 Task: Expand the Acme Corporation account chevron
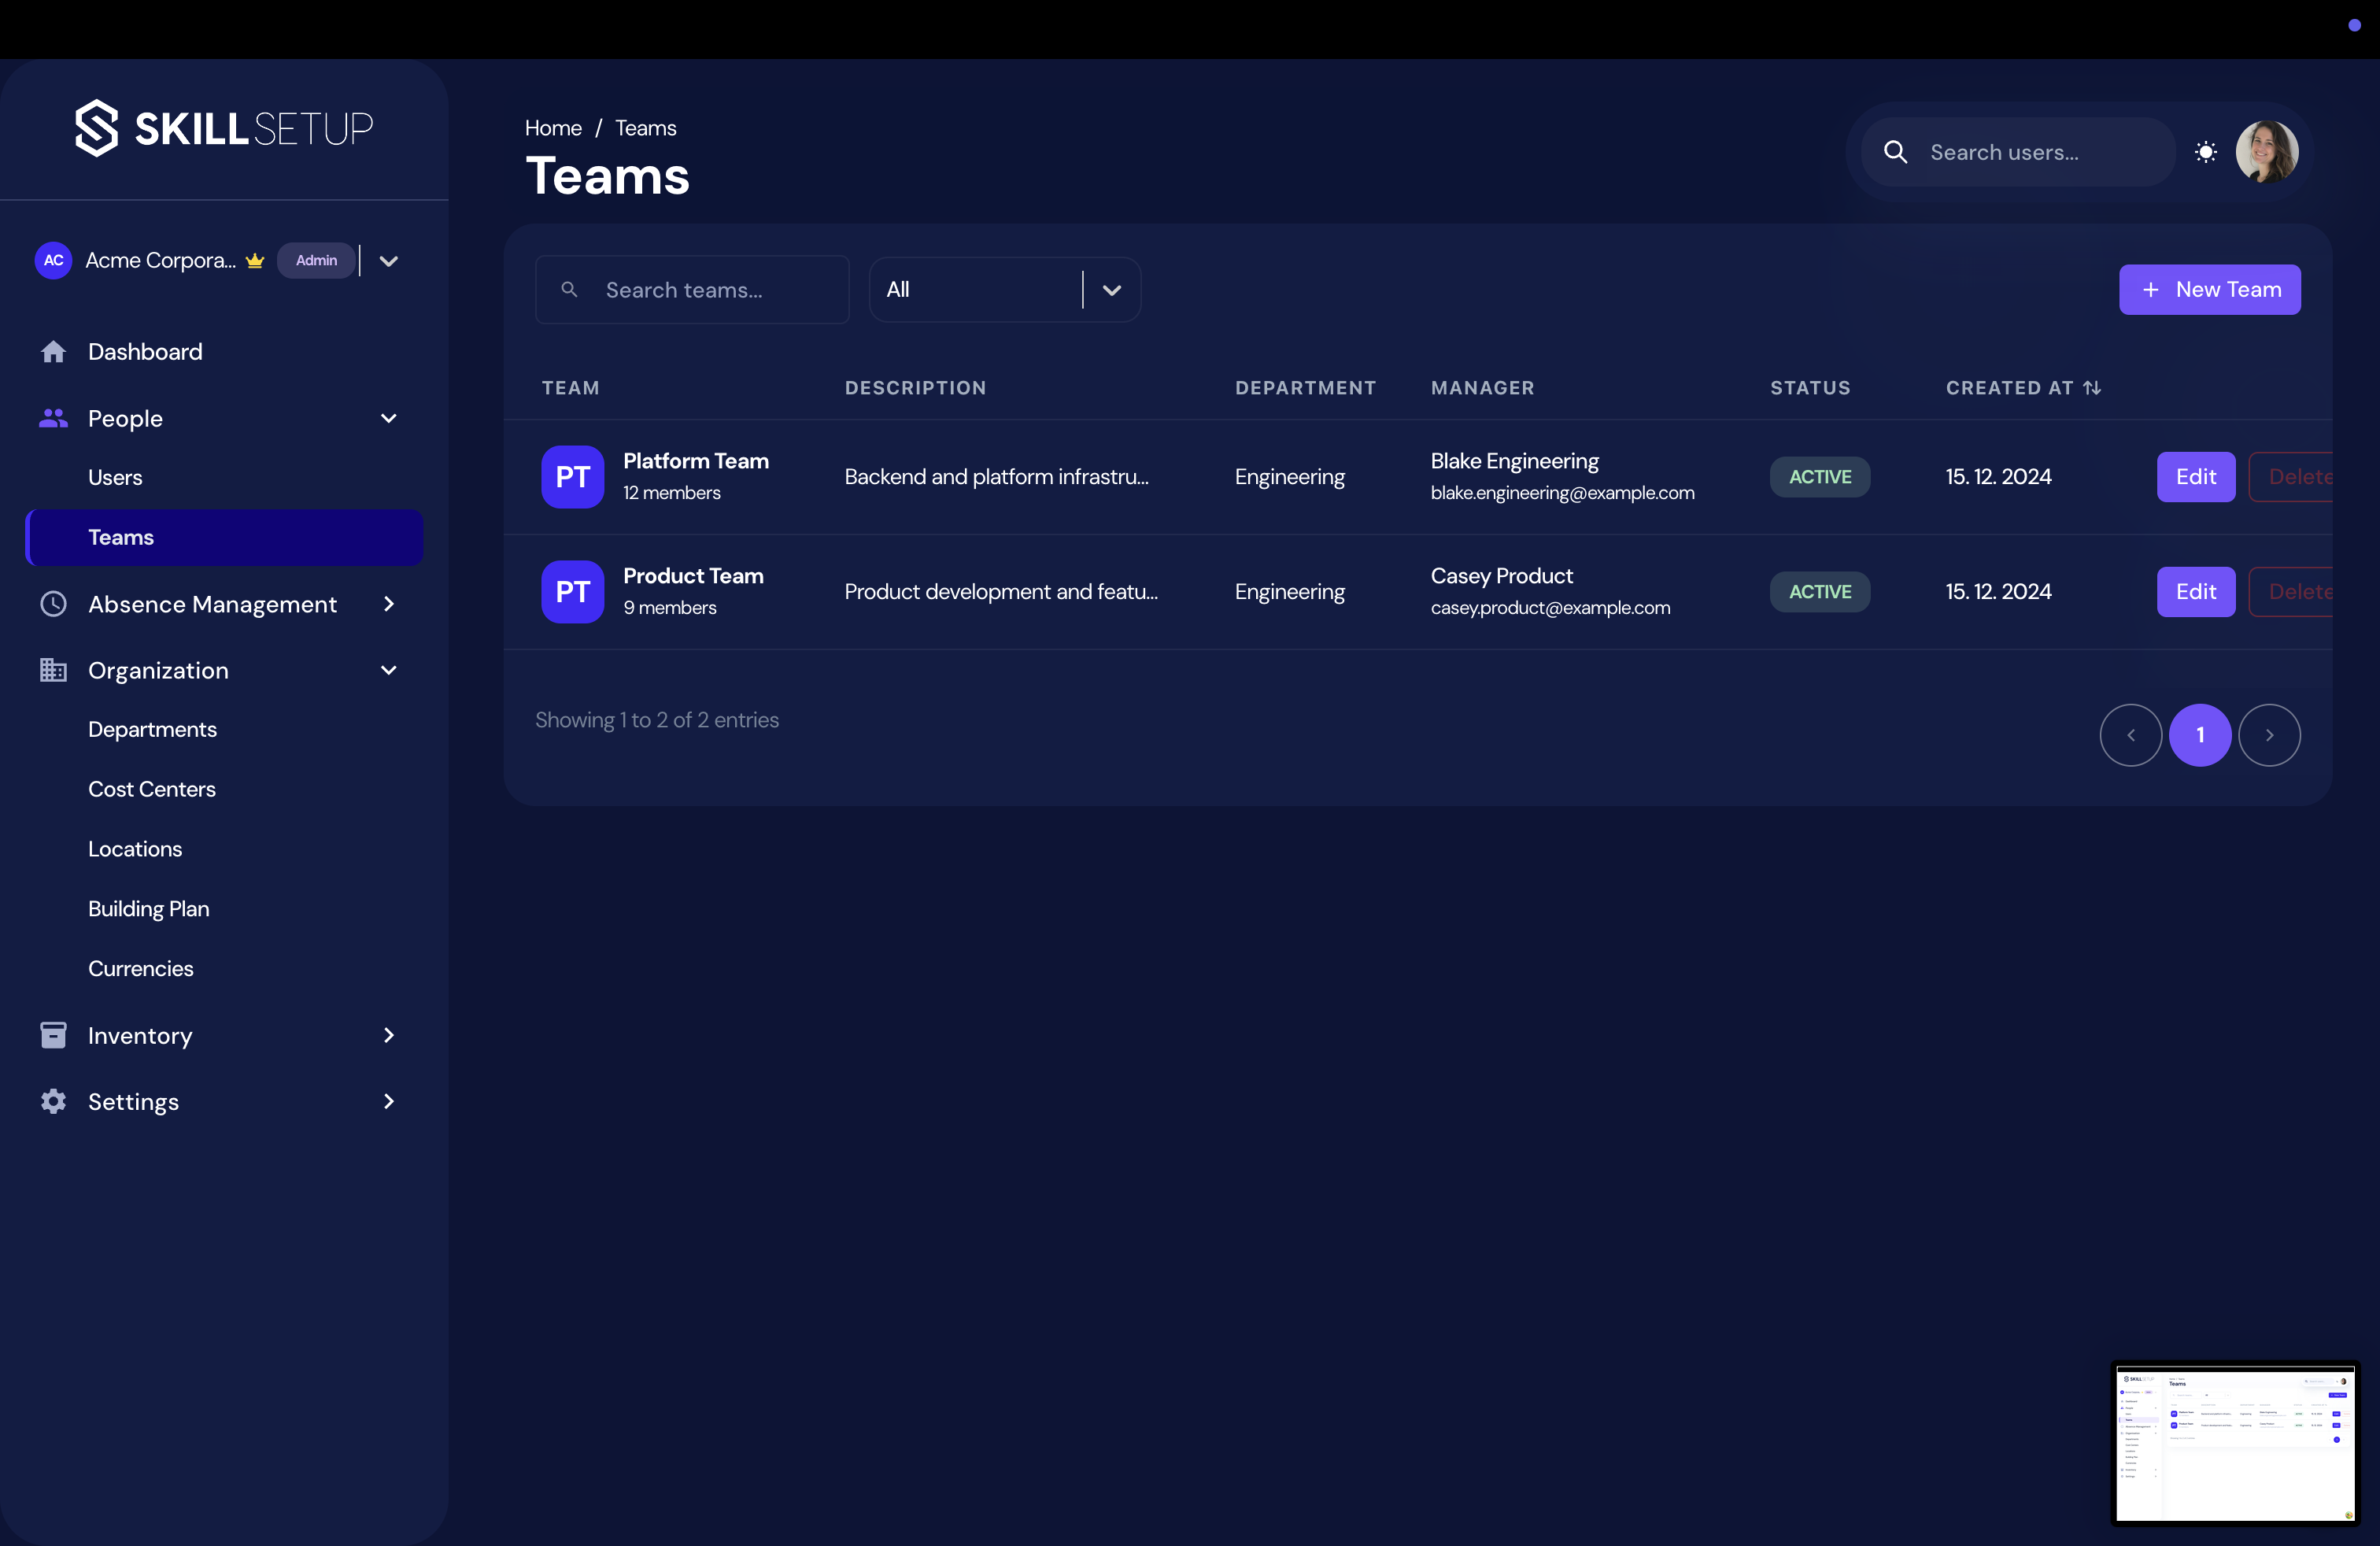click(388, 260)
